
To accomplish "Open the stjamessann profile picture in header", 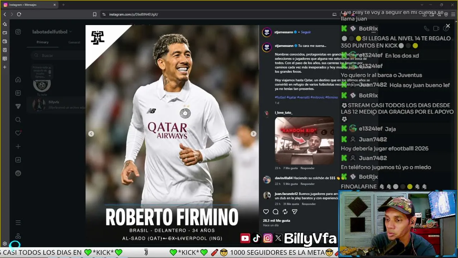I will click(267, 32).
